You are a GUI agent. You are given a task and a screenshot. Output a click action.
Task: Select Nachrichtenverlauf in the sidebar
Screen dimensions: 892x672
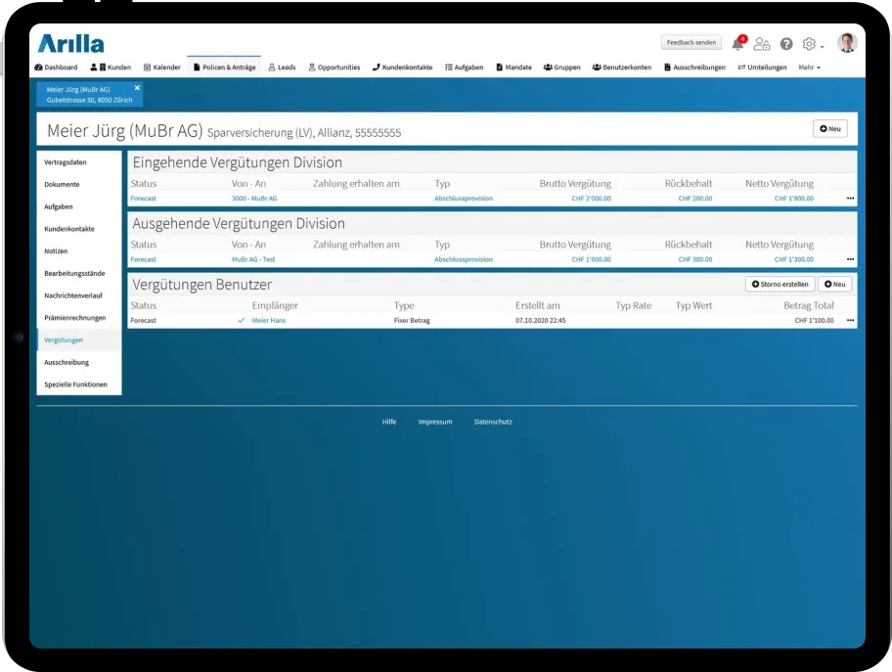click(x=73, y=295)
